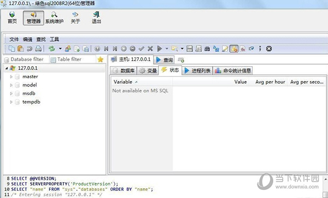
Task: Switch to the 命令统计信息 command statistics tab
Action: tap(233, 71)
